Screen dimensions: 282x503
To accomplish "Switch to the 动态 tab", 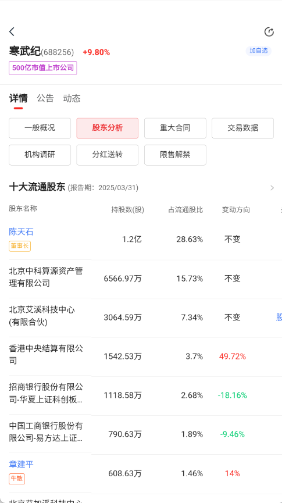I will pyautogui.click(x=72, y=98).
